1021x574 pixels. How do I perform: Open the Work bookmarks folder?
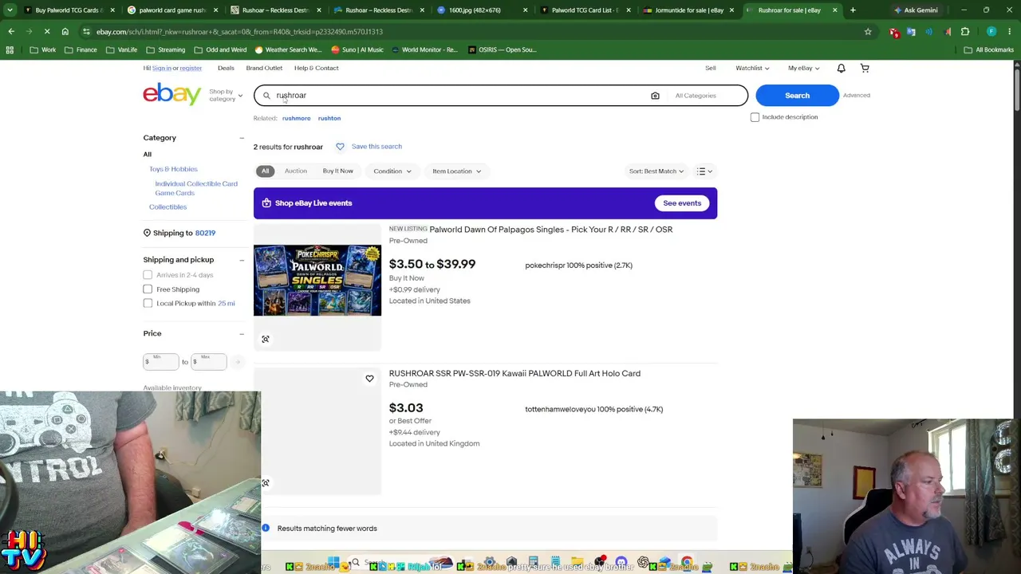(x=43, y=49)
